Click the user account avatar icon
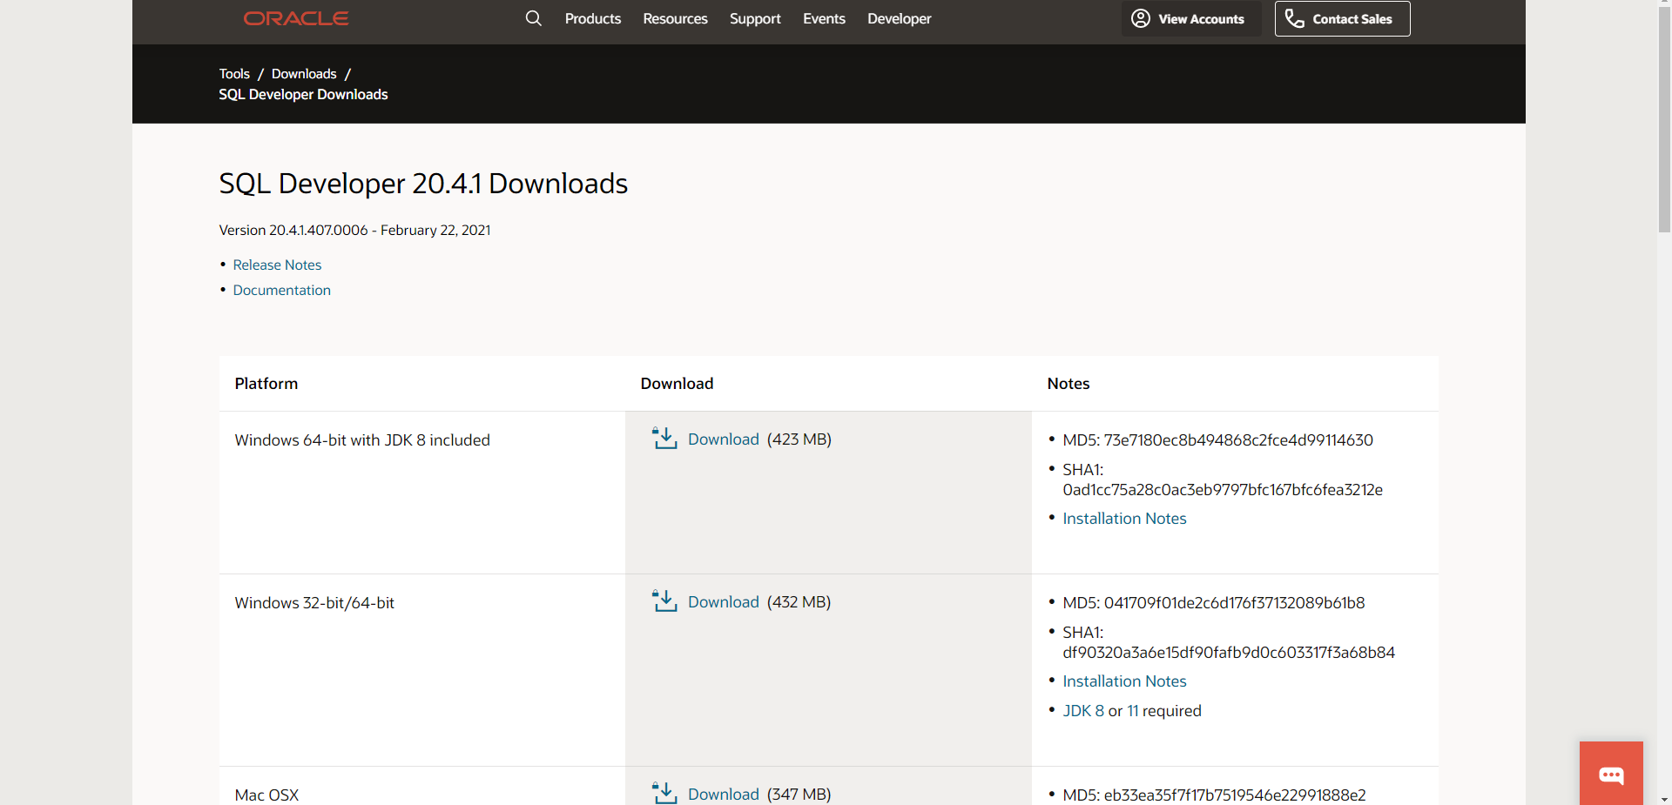Image resolution: width=1672 pixels, height=805 pixels. coord(1141,18)
